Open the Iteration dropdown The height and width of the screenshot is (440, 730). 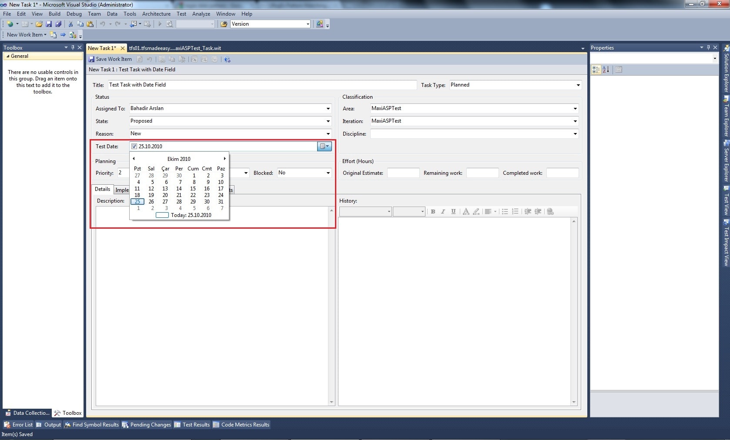[575, 121]
